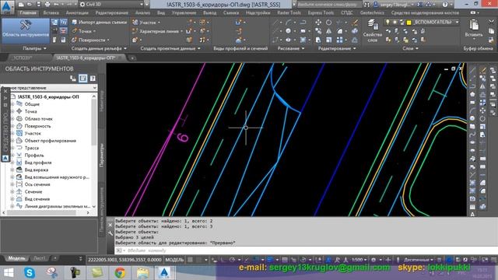Expand the Рисование panel
This screenshot has height=280, width=498.
click(x=290, y=48)
